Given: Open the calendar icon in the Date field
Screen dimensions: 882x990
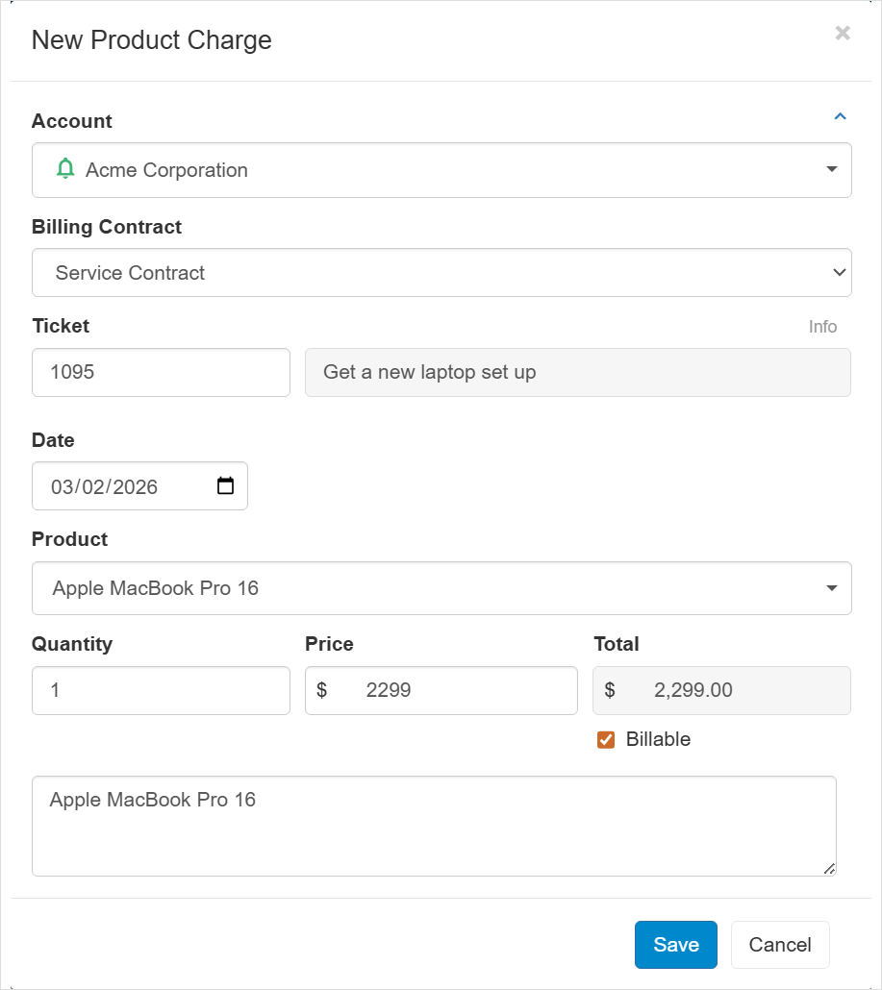Looking at the screenshot, I should [x=224, y=485].
